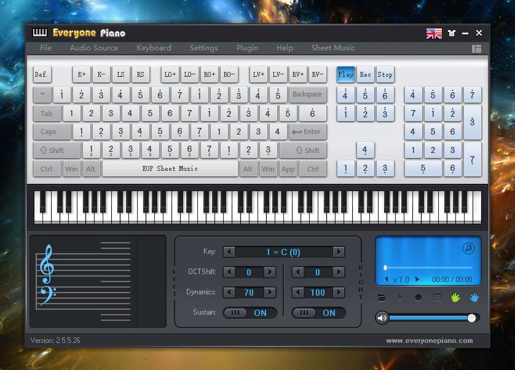Open the Help menu

[x=285, y=48]
